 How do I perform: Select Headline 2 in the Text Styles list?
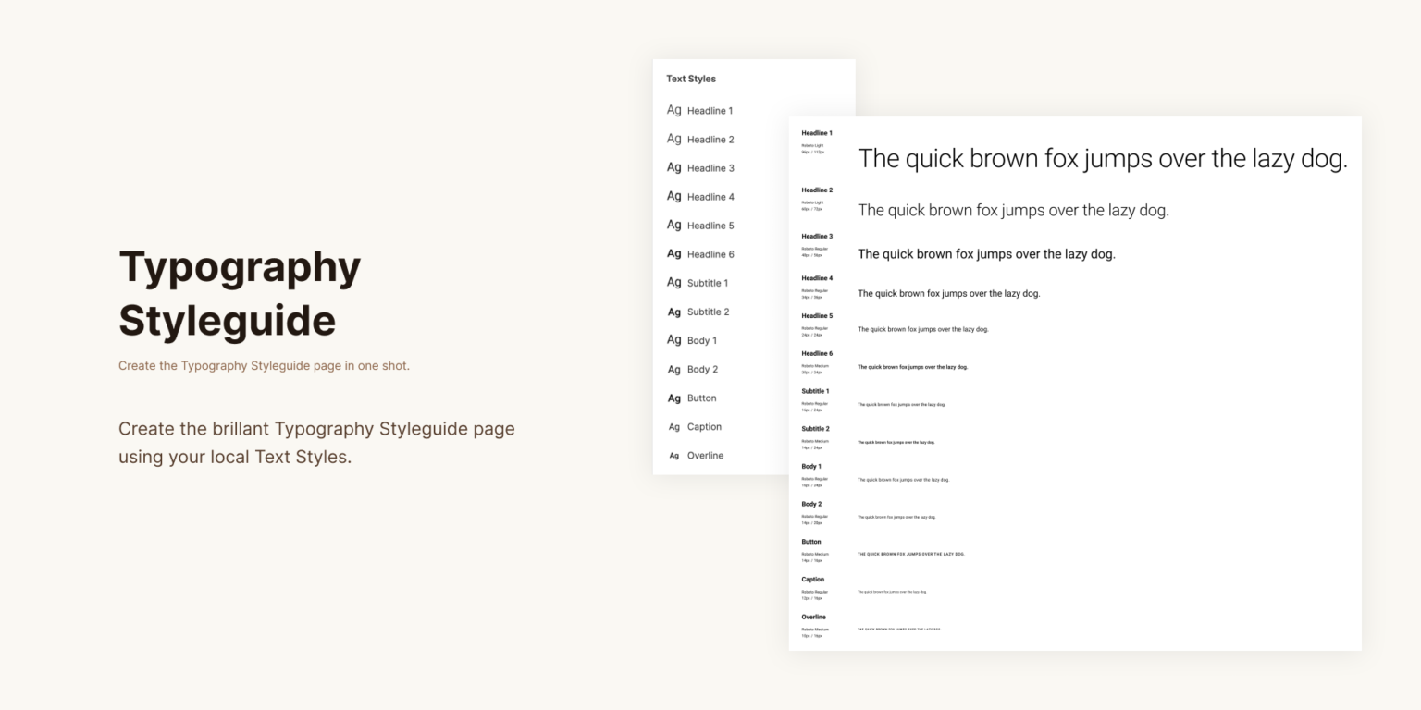(x=710, y=139)
